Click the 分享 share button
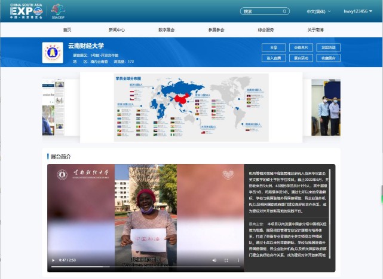 tap(274, 47)
